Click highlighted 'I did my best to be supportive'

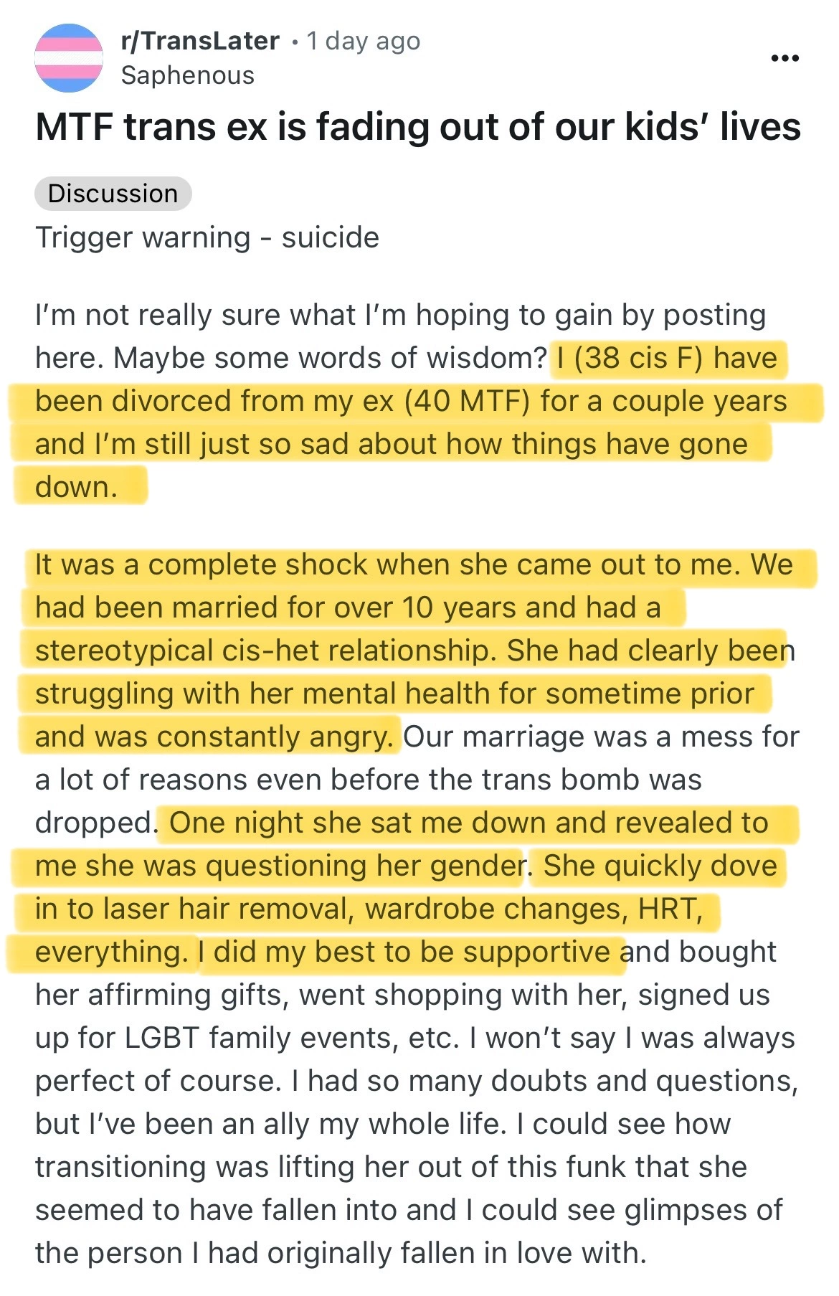412,952
